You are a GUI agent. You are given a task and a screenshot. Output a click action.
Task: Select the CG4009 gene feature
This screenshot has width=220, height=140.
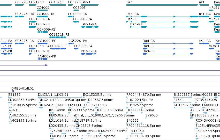42,10
